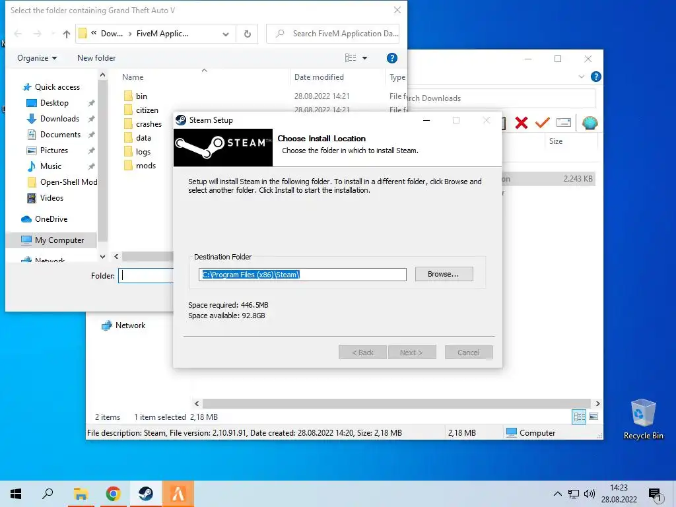
Task: Select the citizen folder
Action: pyautogui.click(x=147, y=110)
